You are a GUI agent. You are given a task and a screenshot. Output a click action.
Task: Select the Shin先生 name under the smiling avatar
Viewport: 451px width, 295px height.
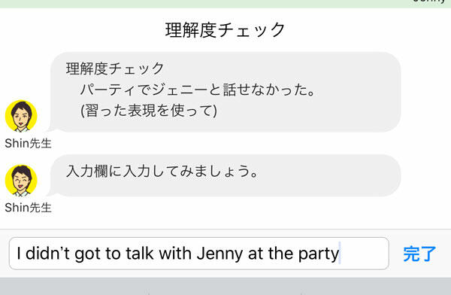click(x=29, y=208)
